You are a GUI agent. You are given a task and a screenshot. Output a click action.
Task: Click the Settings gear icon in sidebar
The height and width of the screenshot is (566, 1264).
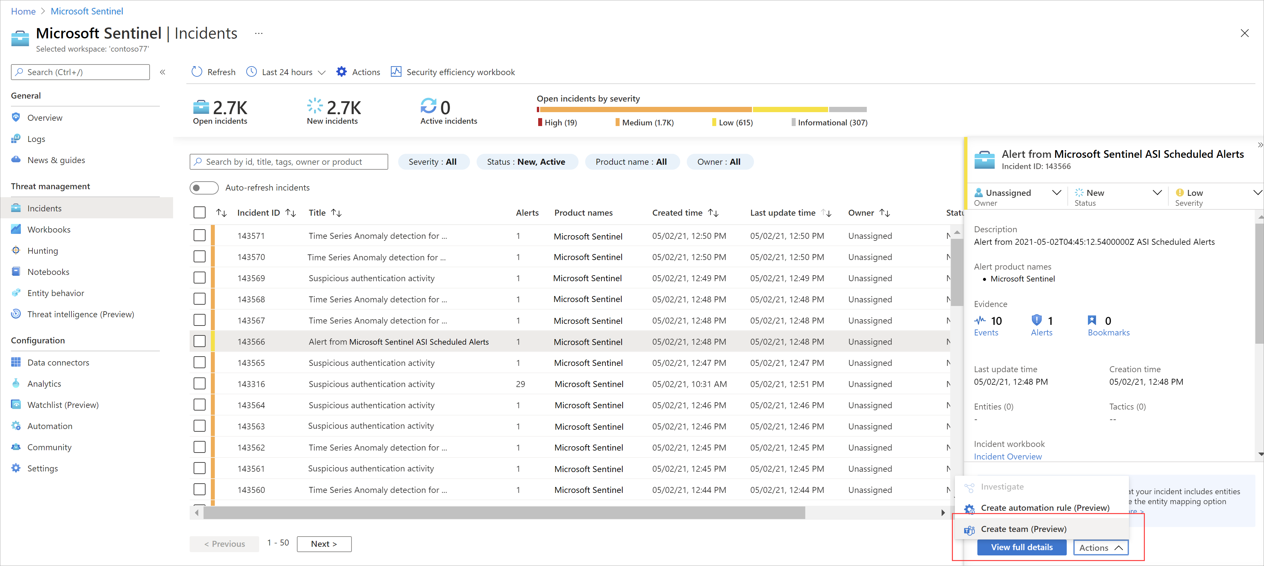(16, 467)
